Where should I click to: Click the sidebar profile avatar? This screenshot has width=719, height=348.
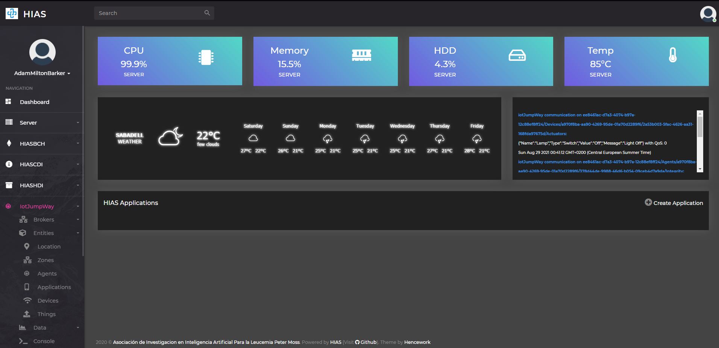[42, 52]
